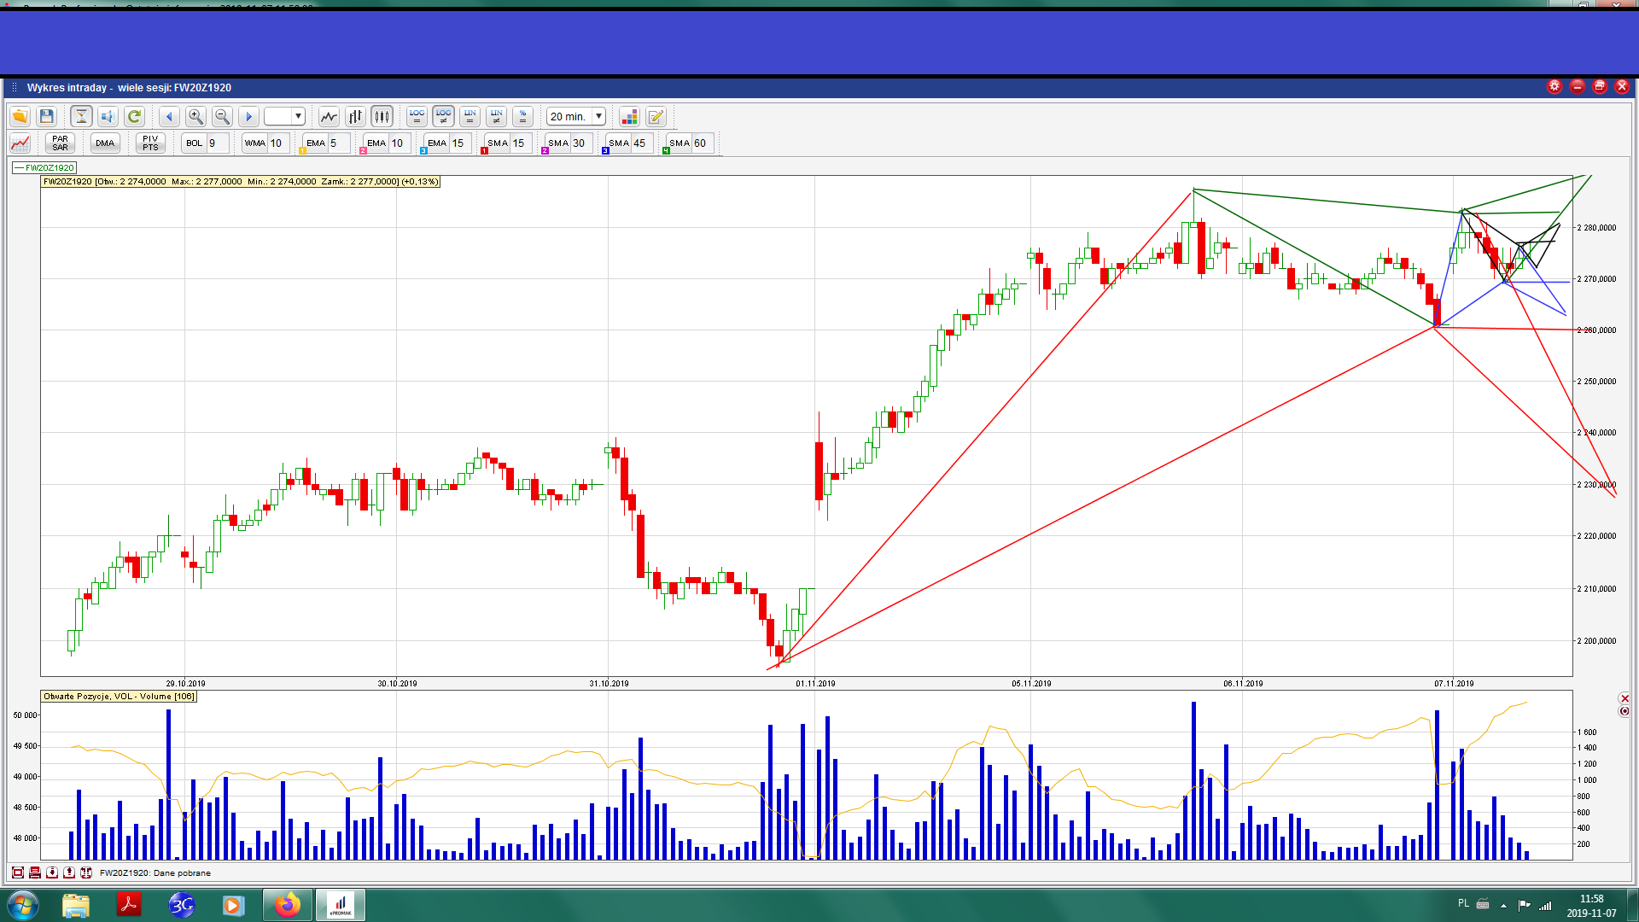Click the SMA 60 indicator button
Viewport: 1639px width, 922px height.
tap(680, 143)
